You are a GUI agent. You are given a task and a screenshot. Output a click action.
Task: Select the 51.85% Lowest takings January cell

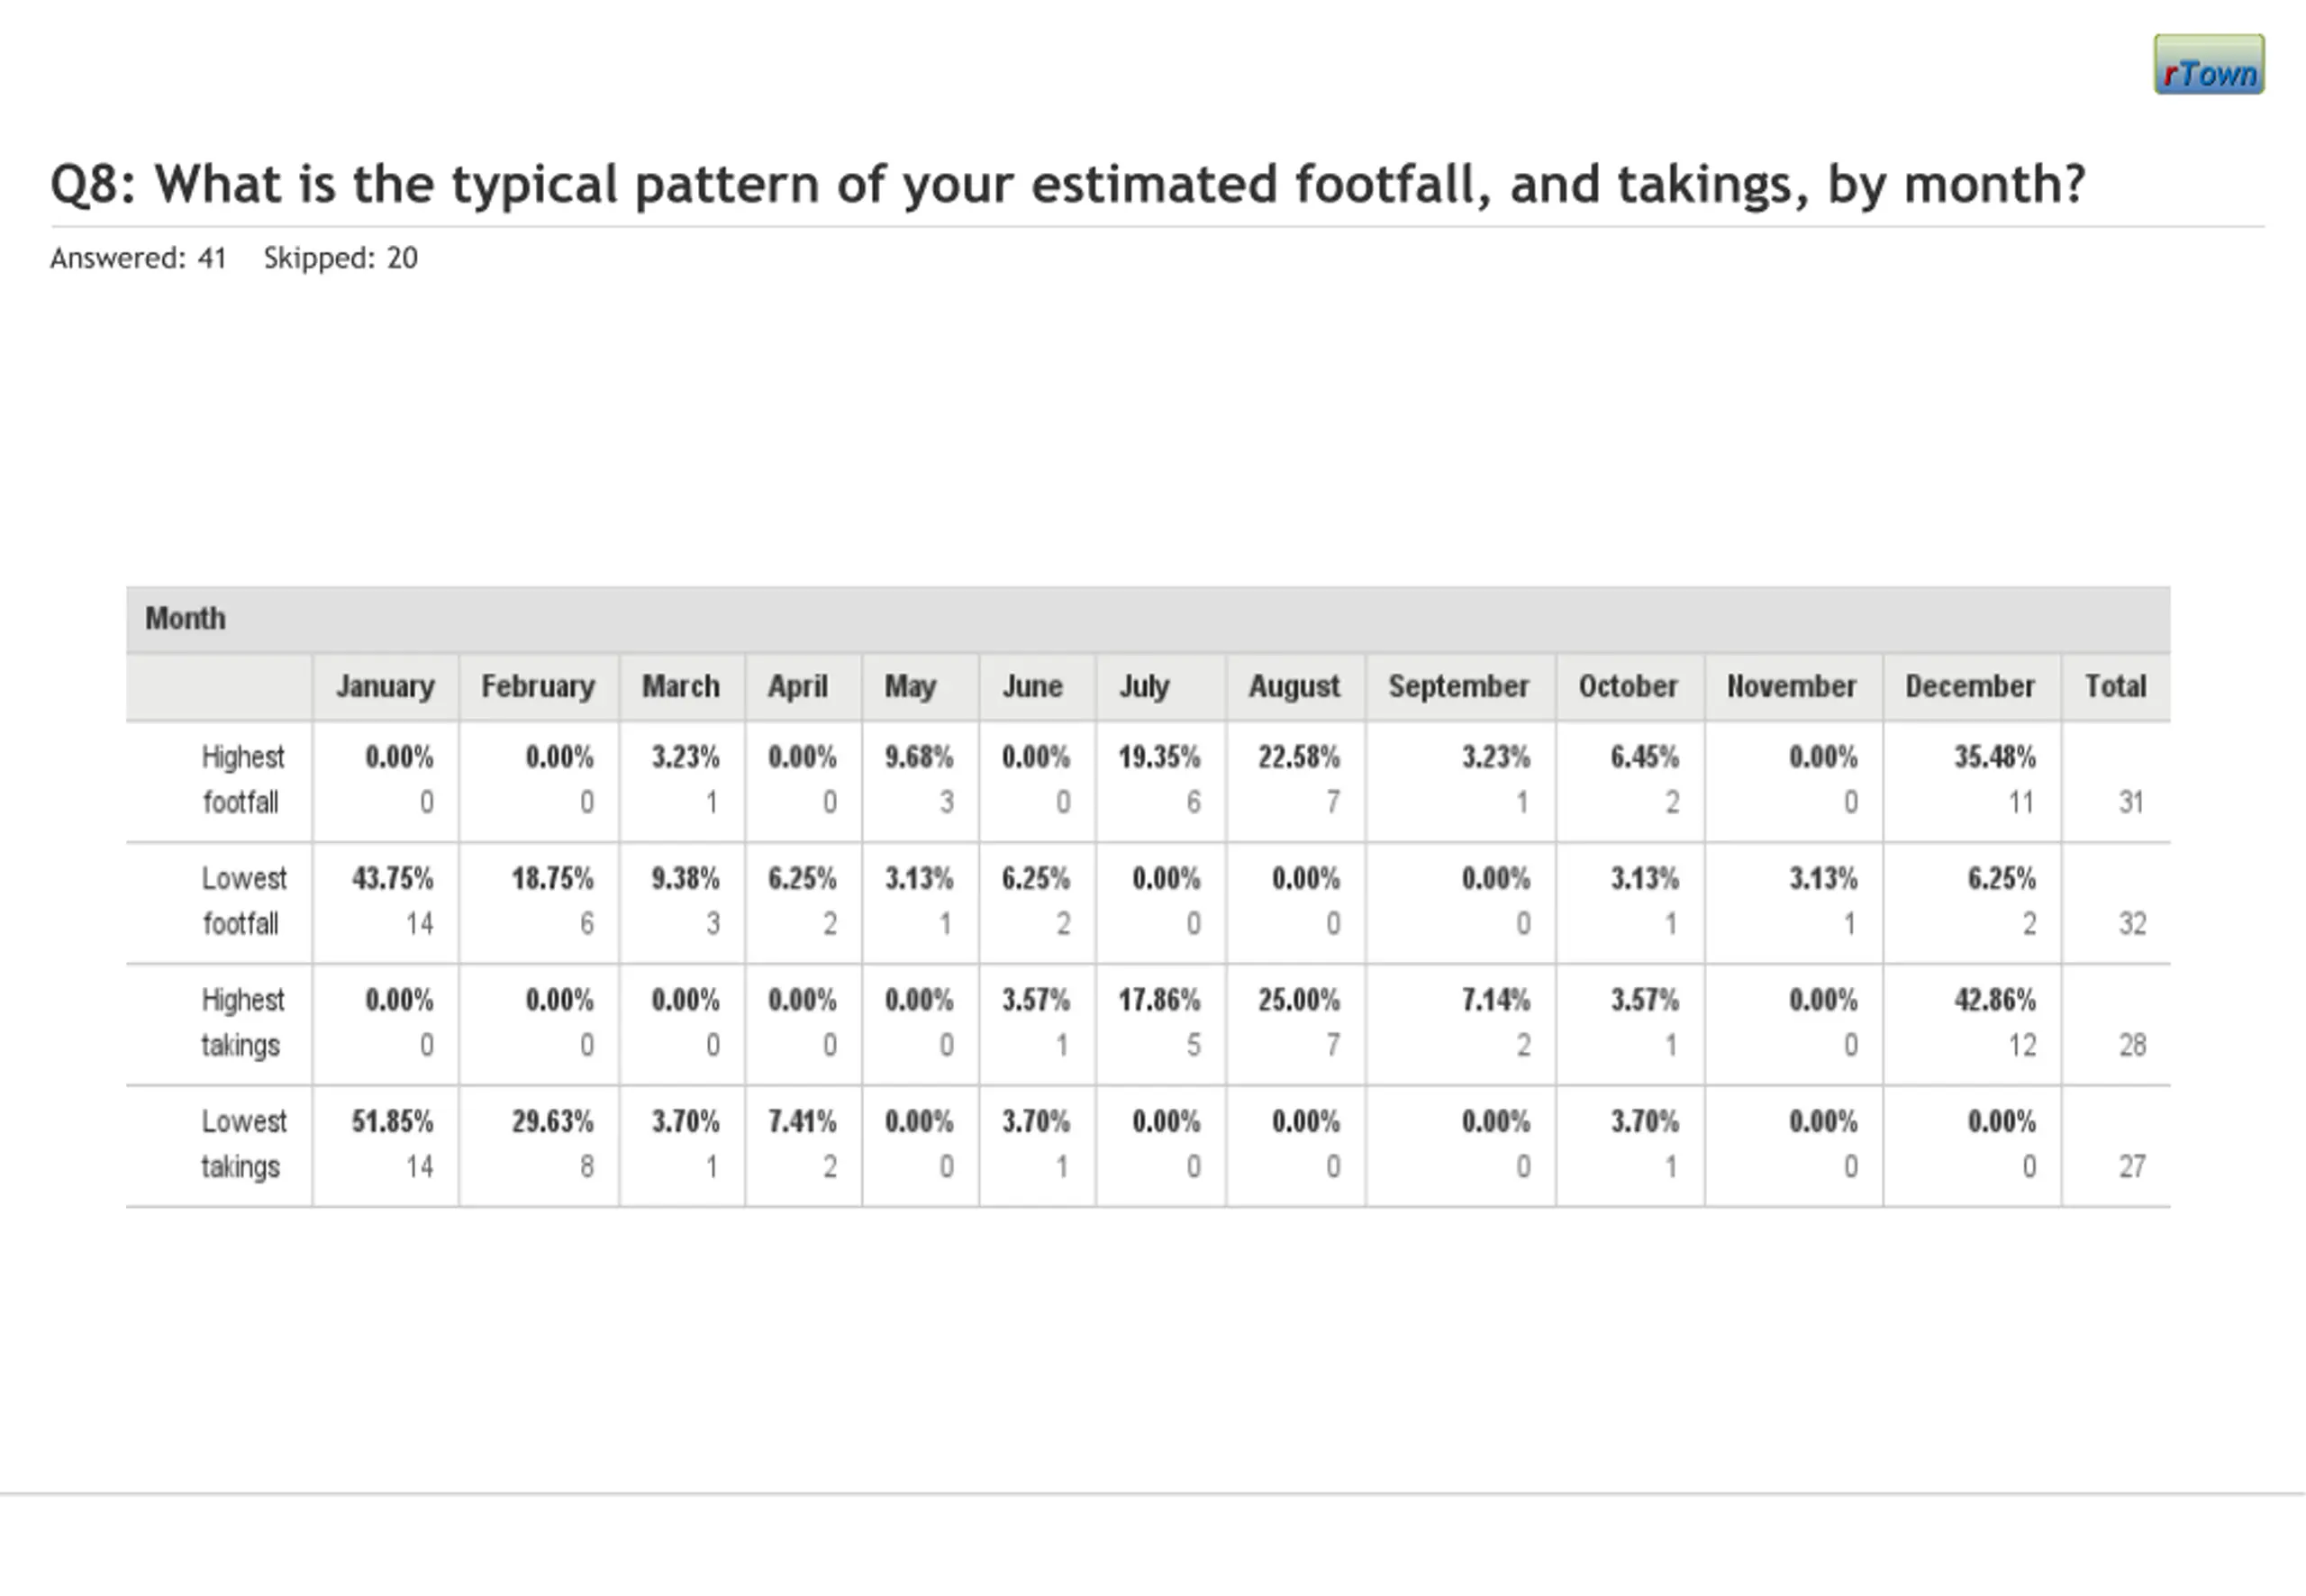pyautogui.click(x=392, y=1122)
